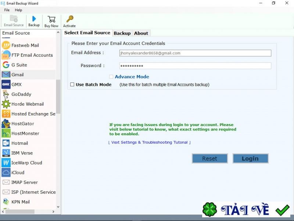Screen dimensions: 294x221
Task: Select Fastweb Mail icon in source list
Action: click(6, 45)
